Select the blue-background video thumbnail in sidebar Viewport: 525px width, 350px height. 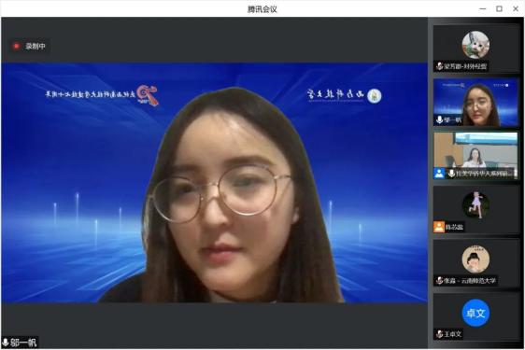(475, 103)
